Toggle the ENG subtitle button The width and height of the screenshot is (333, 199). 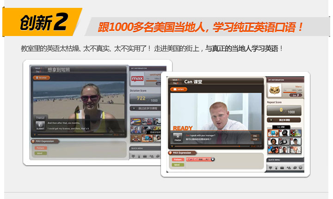tap(255, 136)
